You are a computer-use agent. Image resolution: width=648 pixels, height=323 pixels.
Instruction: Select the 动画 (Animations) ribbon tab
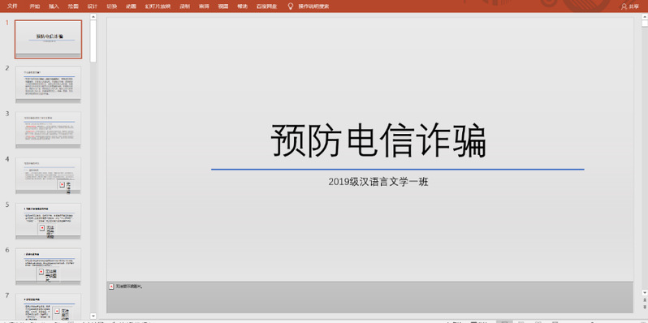coord(131,6)
